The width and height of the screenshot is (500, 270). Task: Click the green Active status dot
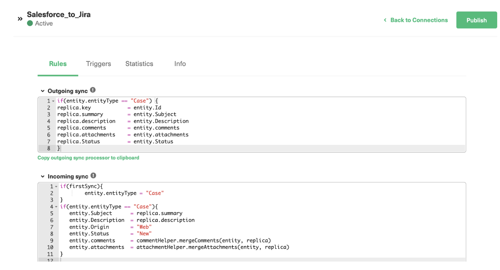[30, 23]
